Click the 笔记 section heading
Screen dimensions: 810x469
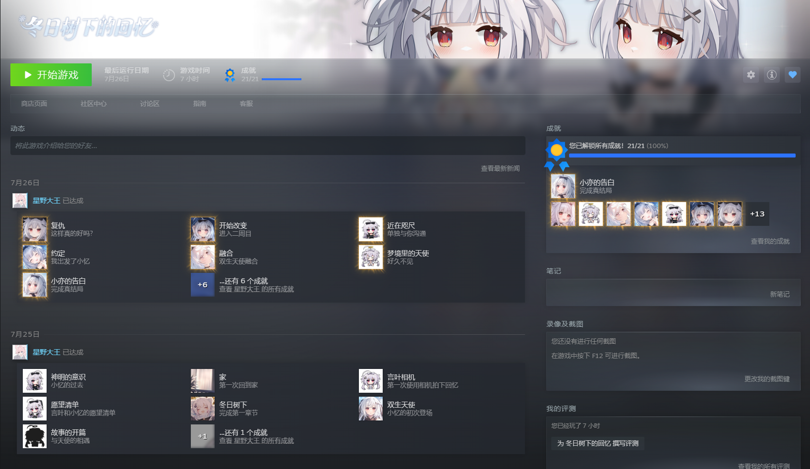(554, 271)
